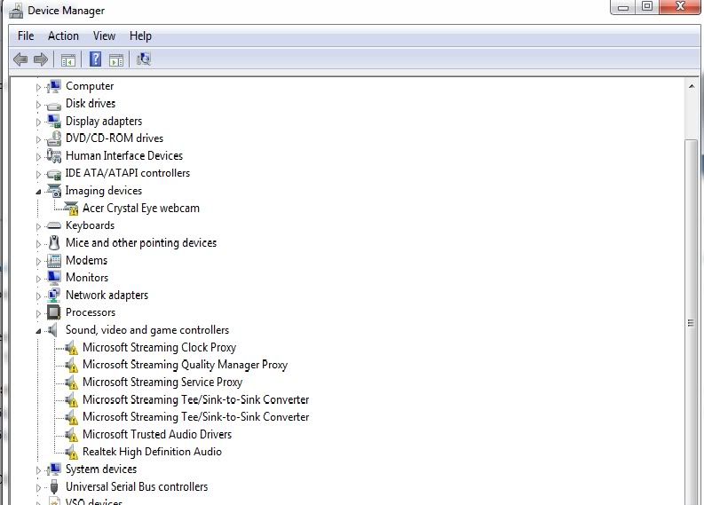Open the blue Help question mark icon

95,59
